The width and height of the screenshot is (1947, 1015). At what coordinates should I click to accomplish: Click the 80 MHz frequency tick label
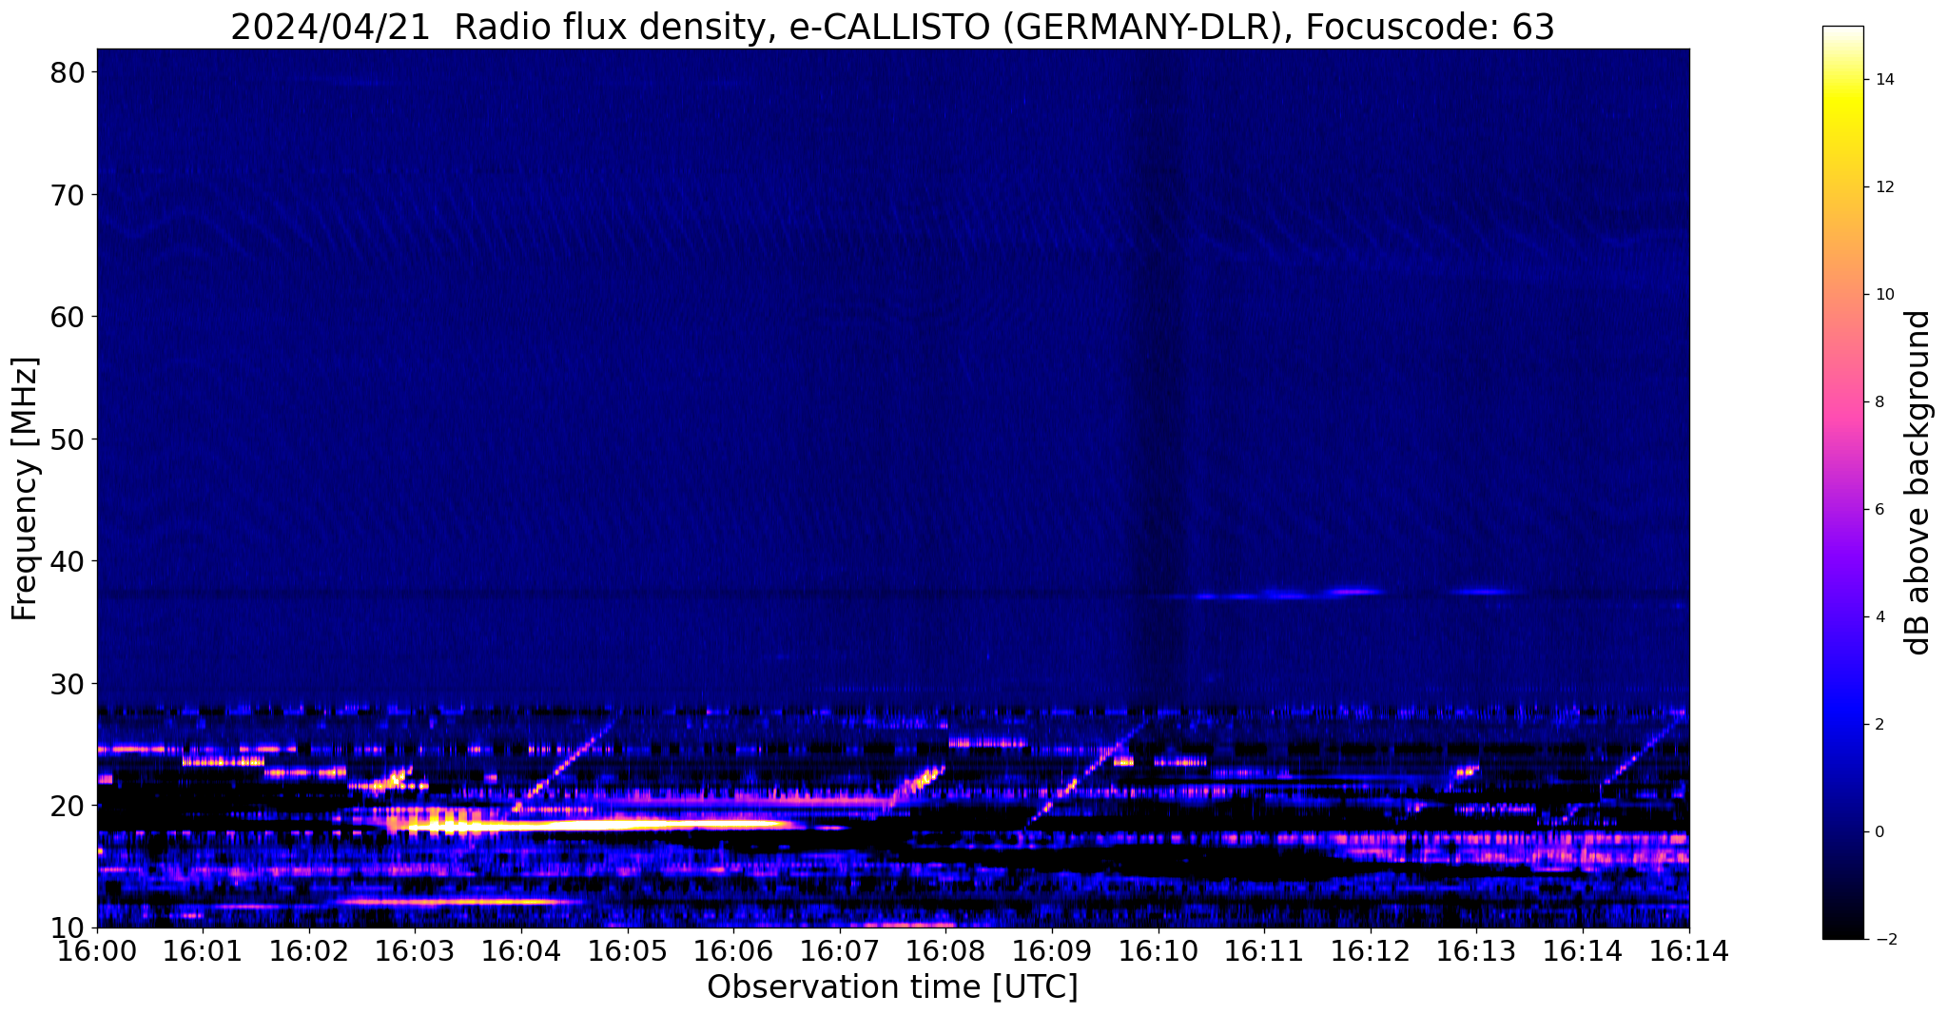coord(68,72)
